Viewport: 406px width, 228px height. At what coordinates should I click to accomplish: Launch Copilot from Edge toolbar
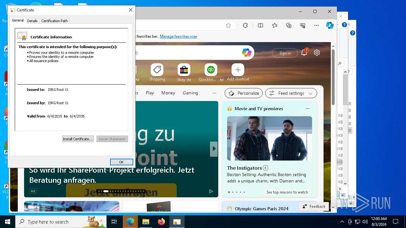(x=330, y=26)
